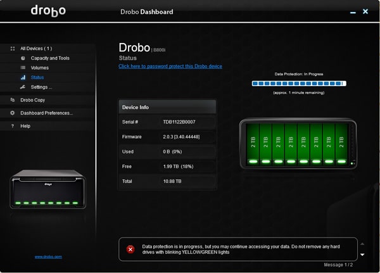This screenshot has width=380, height=273.
Task: Select All Devices (1) in the sidebar
Action: point(36,49)
